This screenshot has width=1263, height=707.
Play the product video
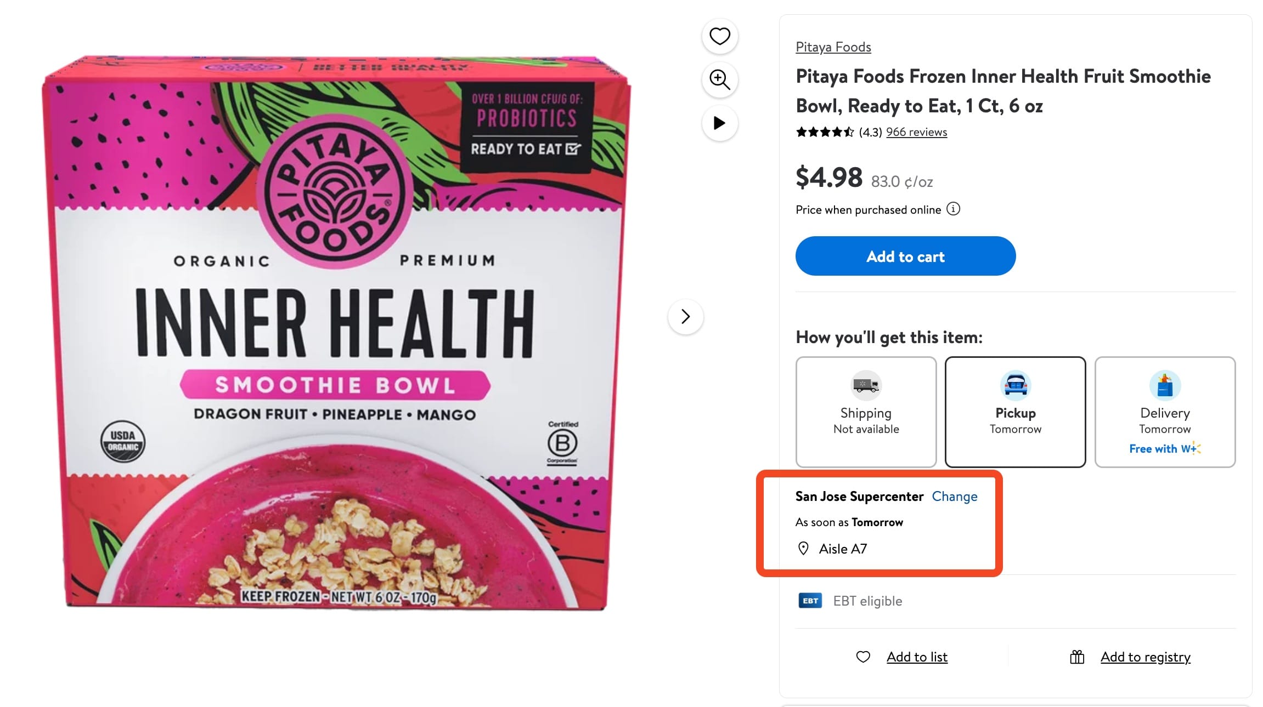(719, 123)
